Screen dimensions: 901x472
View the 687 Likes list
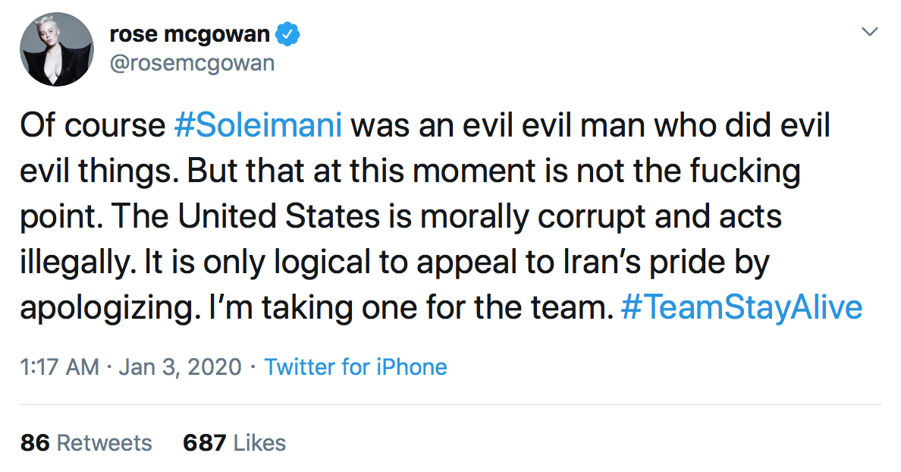tap(234, 442)
